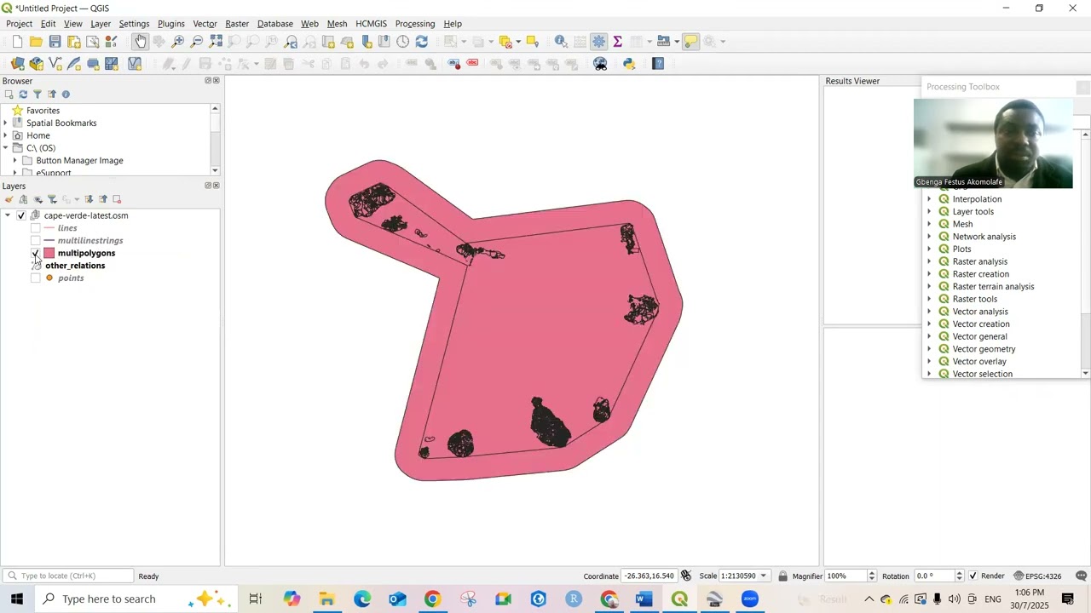Open the MetaSearch globe plugin icon
This screenshot has width=1091, height=613.
click(601, 64)
